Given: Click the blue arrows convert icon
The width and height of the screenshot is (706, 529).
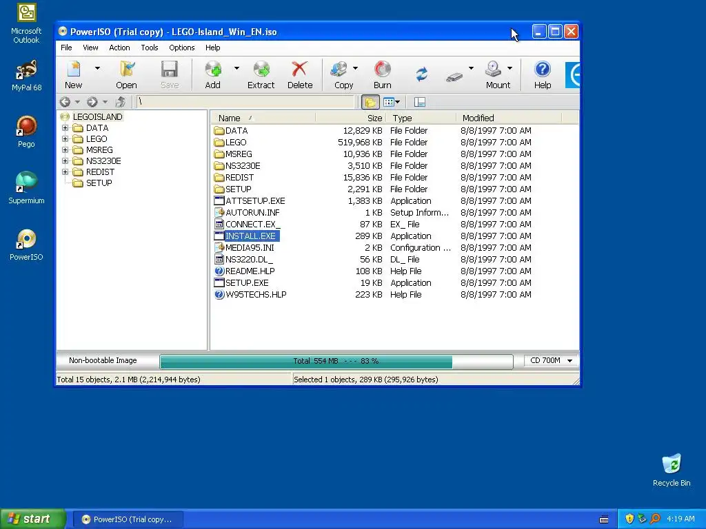Looking at the screenshot, I should [421, 74].
